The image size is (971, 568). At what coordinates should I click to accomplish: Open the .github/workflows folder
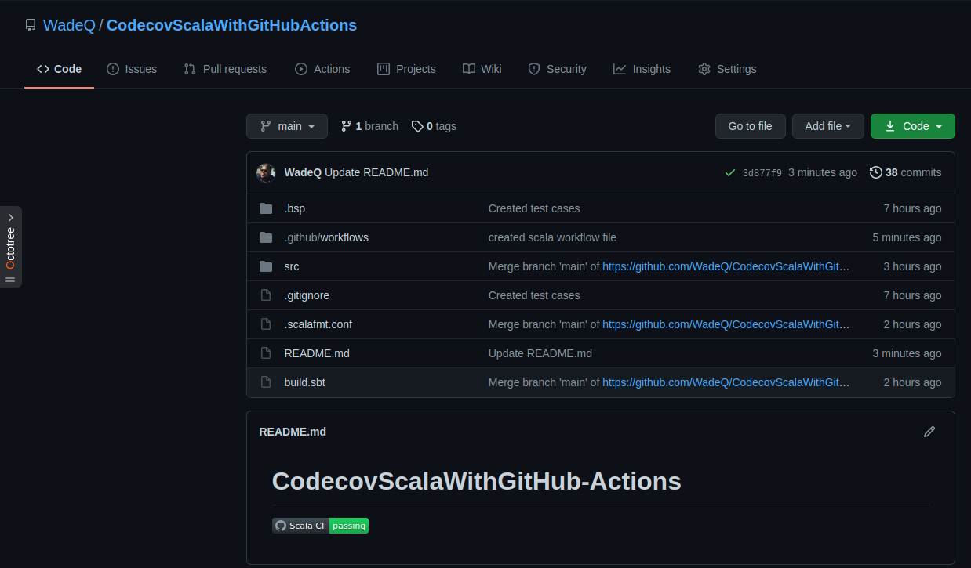coord(326,237)
